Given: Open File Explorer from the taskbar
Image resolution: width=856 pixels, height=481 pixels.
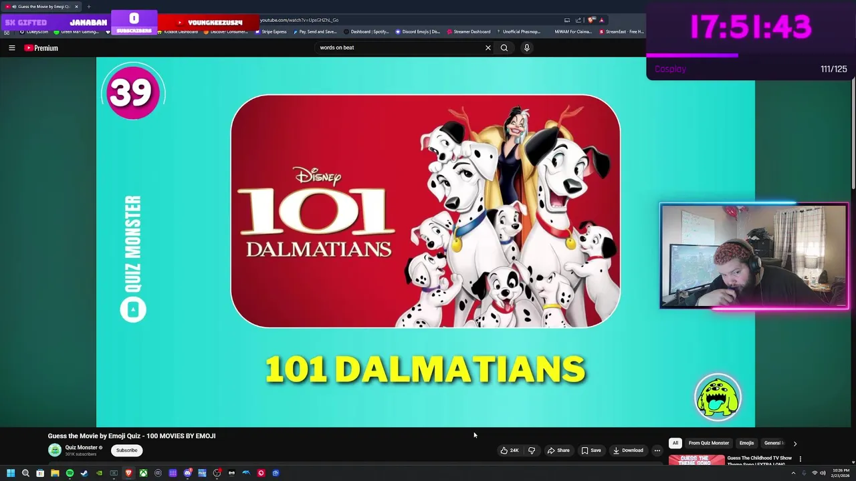Looking at the screenshot, I should 55,473.
